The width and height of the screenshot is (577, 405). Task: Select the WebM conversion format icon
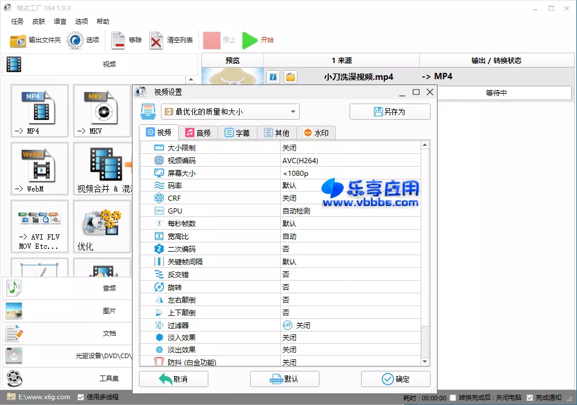[39, 168]
